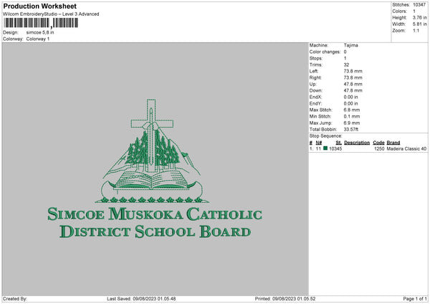Click the cross emblem in the design
Image resolution: width=430 pixels, height=304 pixels.
pos(150,119)
